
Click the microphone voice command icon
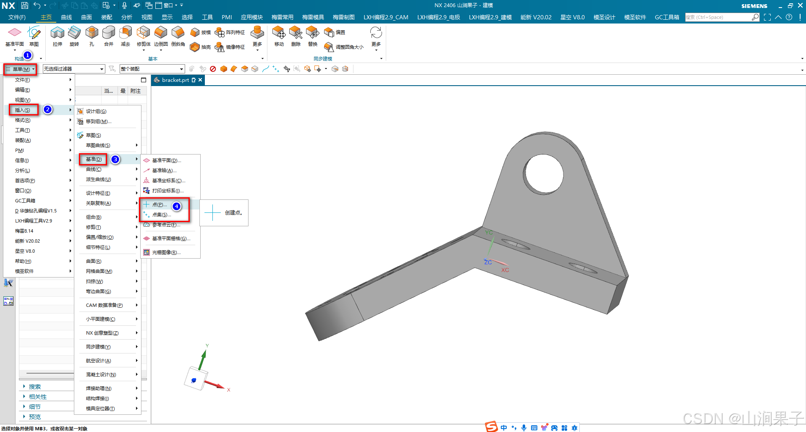click(x=124, y=5)
